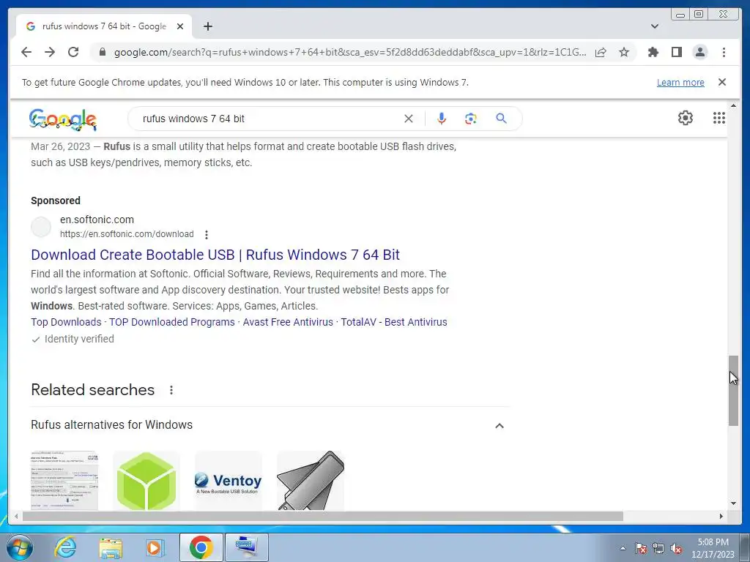Open Google apps grid
The height and width of the screenshot is (562, 750).
[719, 118]
